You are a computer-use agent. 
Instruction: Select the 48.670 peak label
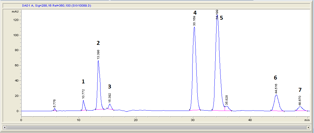300,100
